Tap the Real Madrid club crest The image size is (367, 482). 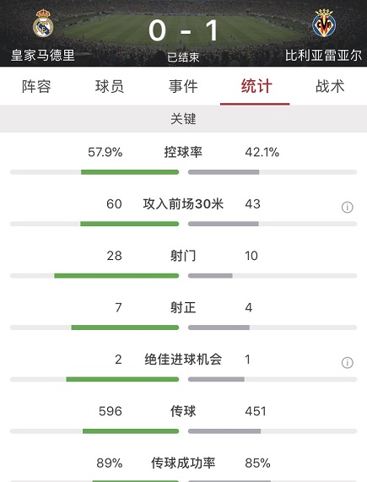pyautogui.click(x=43, y=23)
